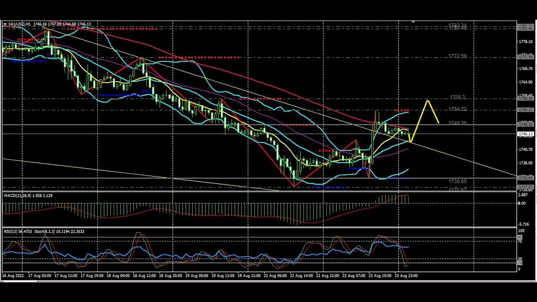Select the MACD(12,26,9) indicator label
This screenshot has height=302, width=537.
point(17,195)
